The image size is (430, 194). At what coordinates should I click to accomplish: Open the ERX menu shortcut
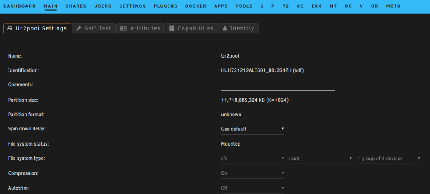316,6
